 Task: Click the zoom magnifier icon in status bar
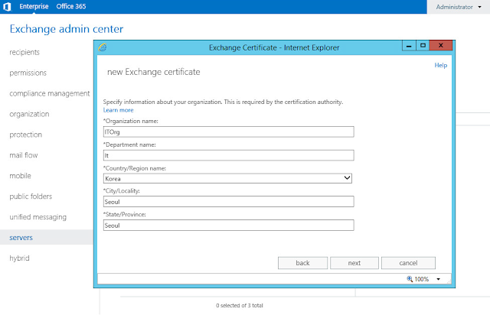coord(410,279)
